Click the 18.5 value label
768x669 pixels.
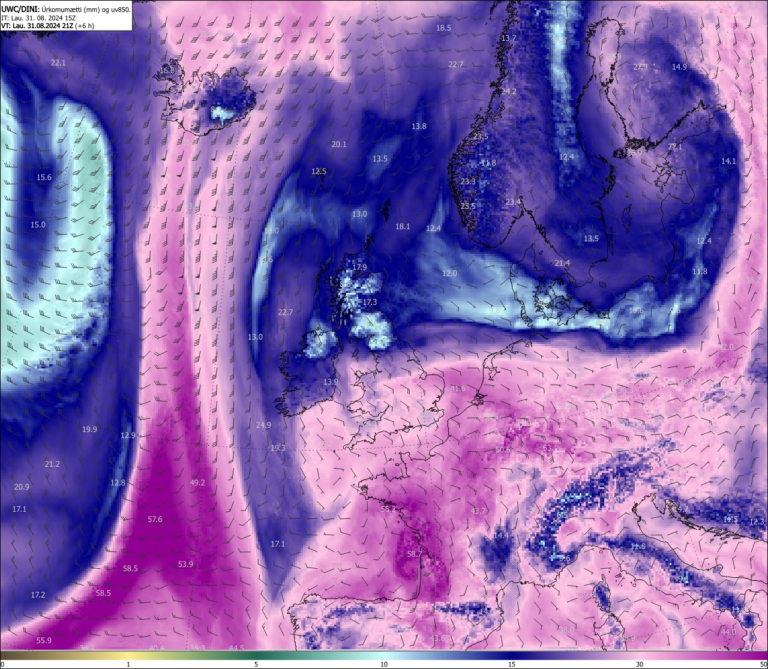point(443,28)
